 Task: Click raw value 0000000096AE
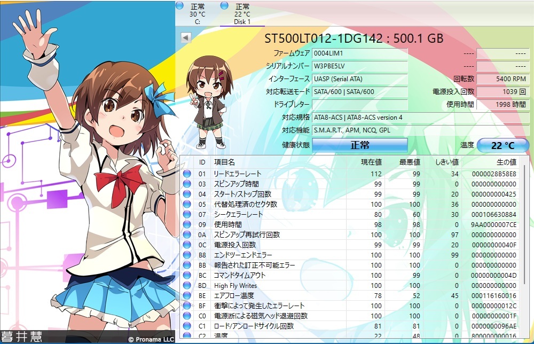pos(494,326)
